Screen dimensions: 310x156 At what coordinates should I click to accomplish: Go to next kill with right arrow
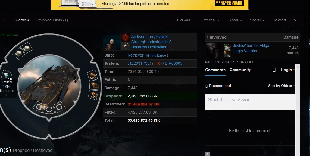295,20
